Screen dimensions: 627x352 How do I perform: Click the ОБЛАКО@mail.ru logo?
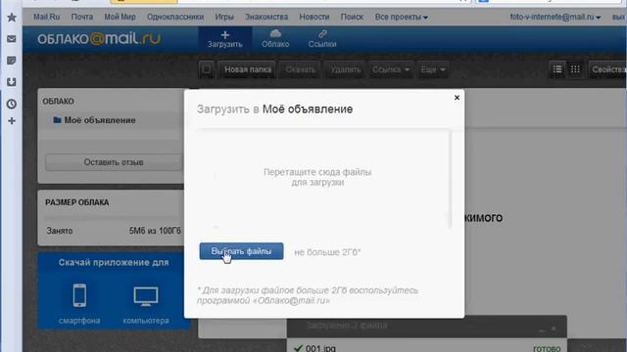pos(99,39)
